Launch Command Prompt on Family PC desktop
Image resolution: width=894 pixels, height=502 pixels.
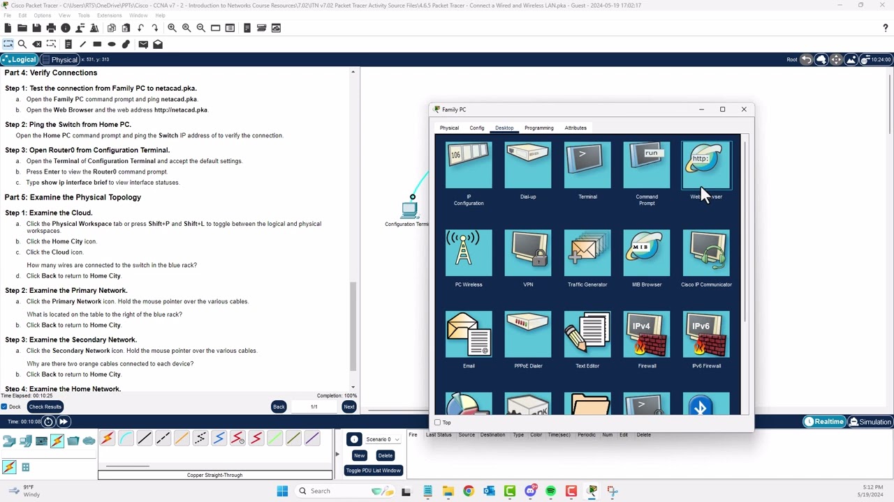point(647,166)
